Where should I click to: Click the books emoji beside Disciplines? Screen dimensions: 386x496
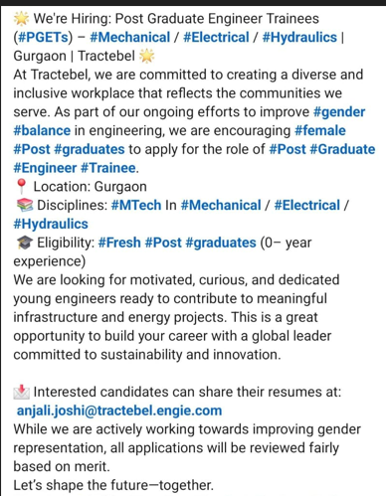tap(24, 206)
